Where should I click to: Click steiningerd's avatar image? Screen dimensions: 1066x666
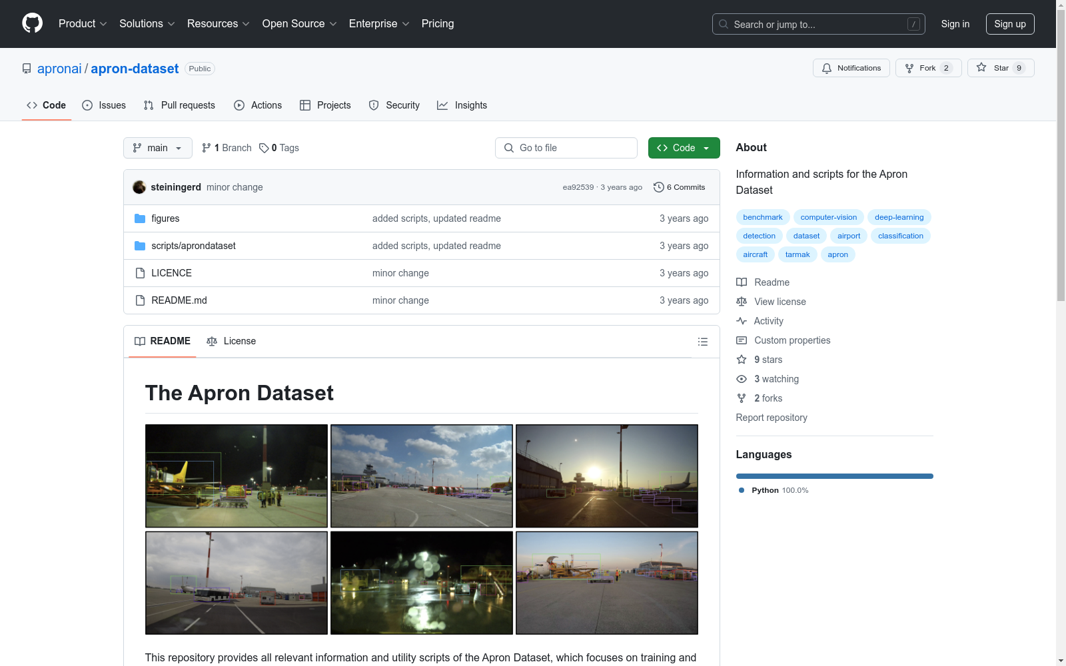point(139,187)
